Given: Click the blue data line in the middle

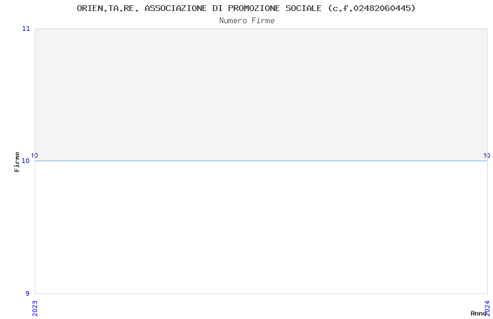Looking at the screenshot, I should [x=261, y=161].
